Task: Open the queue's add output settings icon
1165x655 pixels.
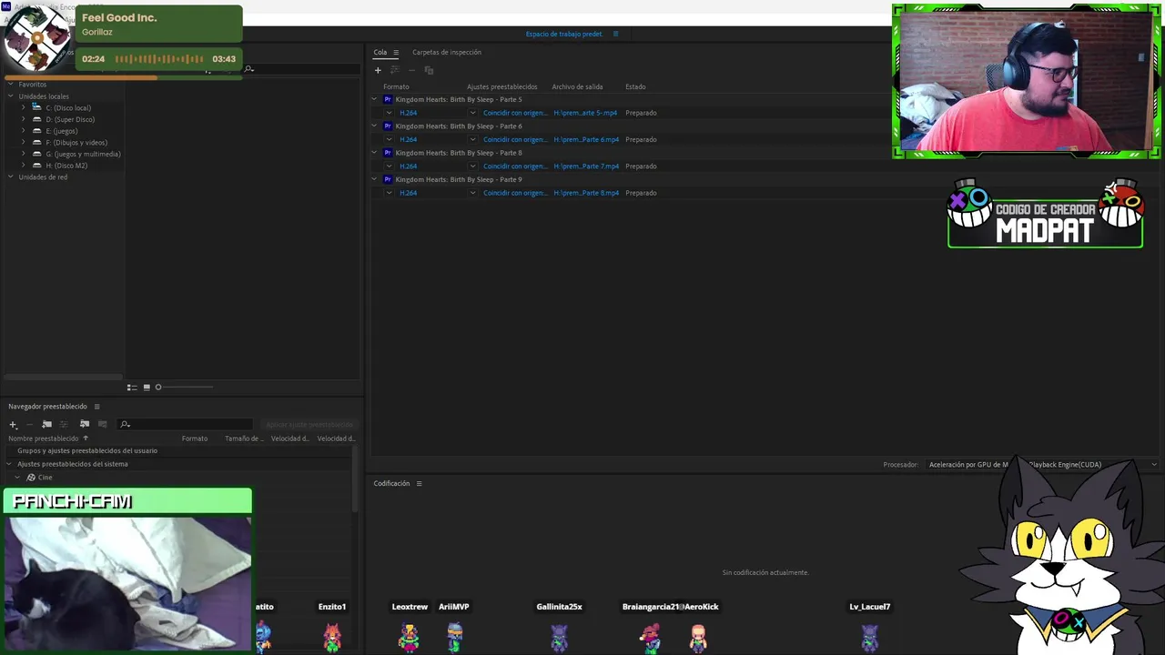Action: coord(395,70)
